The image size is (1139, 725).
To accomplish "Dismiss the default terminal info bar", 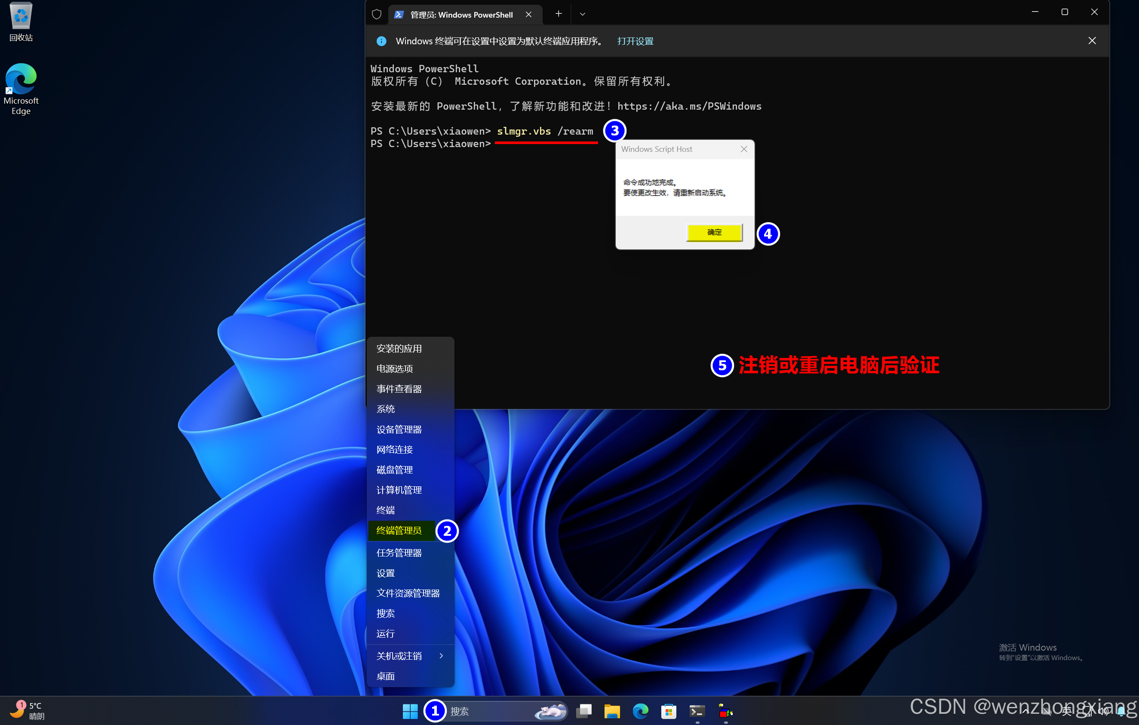I will coord(1092,41).
